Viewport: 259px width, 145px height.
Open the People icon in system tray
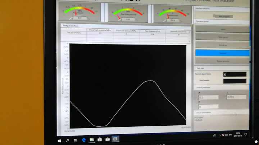click(x=214, y=135)
